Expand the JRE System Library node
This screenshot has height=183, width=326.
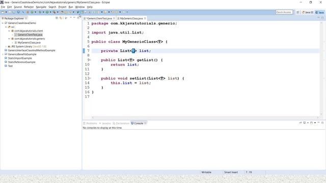click(x=6, y=46)
